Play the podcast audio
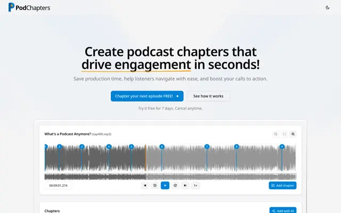Viewport: 341px width, 213px height. 165,185
